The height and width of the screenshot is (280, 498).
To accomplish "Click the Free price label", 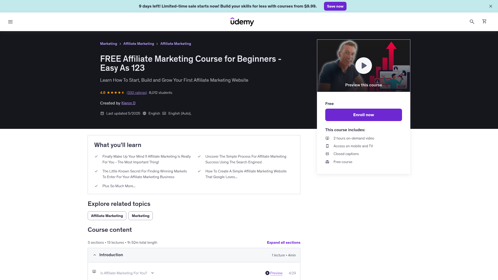I will point(329,104).
